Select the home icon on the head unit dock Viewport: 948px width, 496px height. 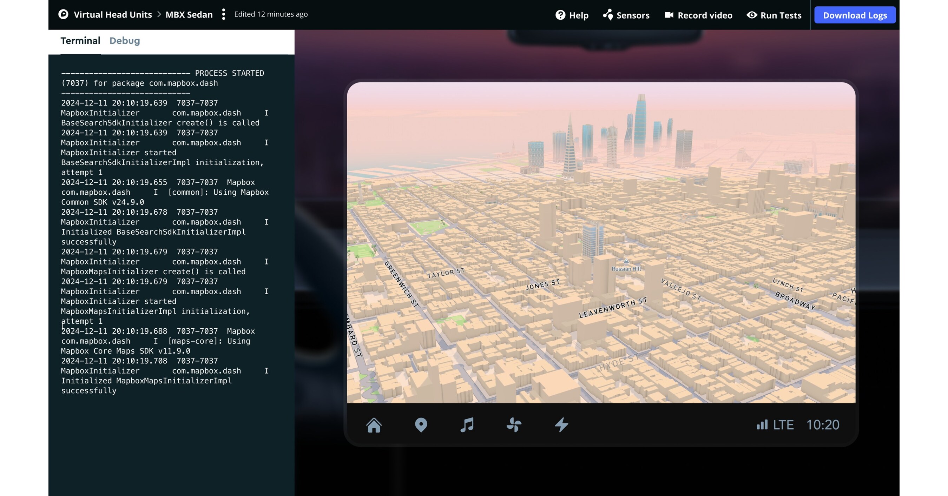(x=374, y=425)
